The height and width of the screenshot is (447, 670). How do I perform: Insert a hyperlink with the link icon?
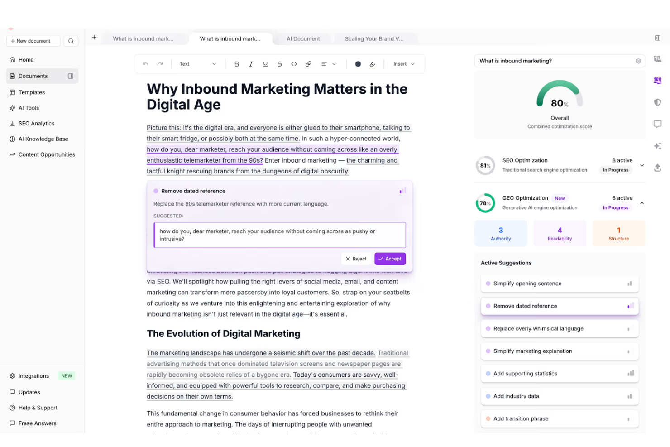click(308, 64)
